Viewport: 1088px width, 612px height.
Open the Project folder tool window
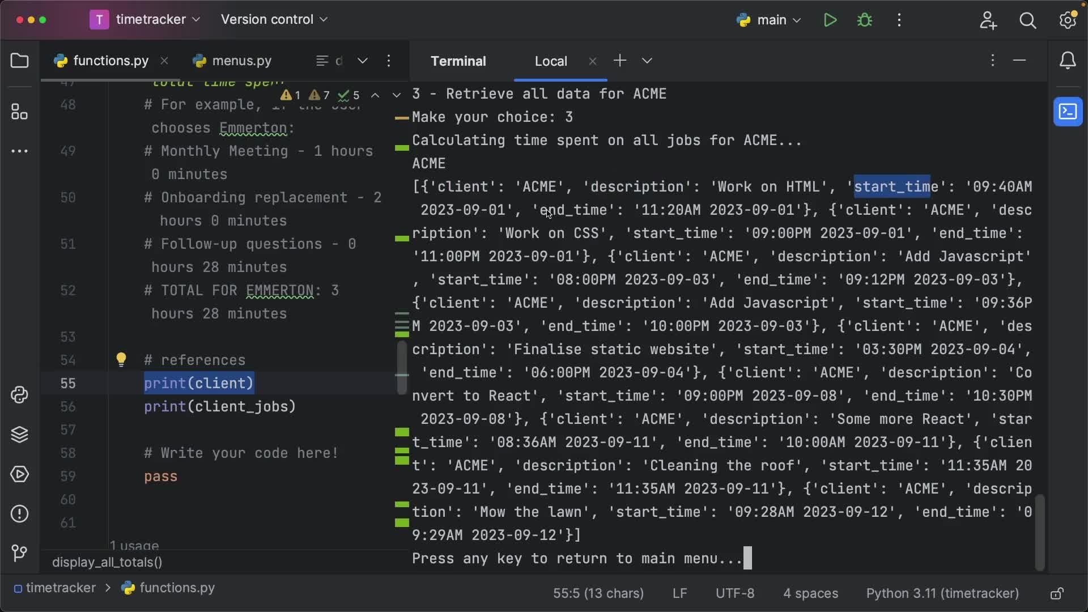point(20,61)
